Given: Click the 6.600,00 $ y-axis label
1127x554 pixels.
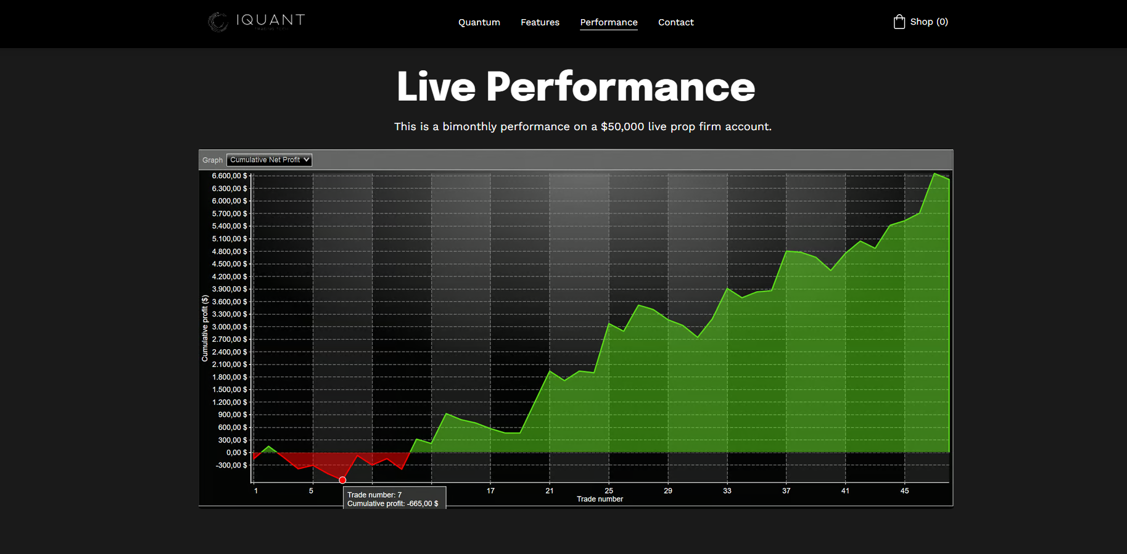Looking at the screenshot, I should 229,176.
